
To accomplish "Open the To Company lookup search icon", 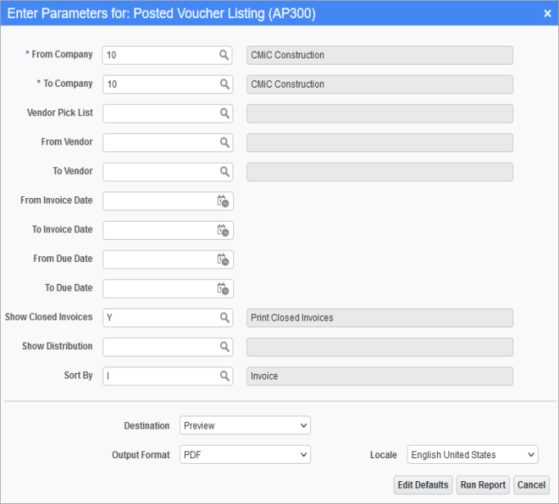I will click(x=224, y=84).
